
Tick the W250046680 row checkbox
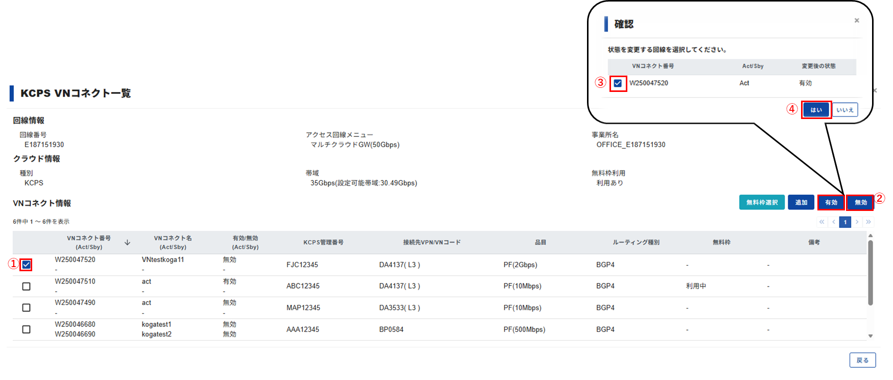(26, 329)
